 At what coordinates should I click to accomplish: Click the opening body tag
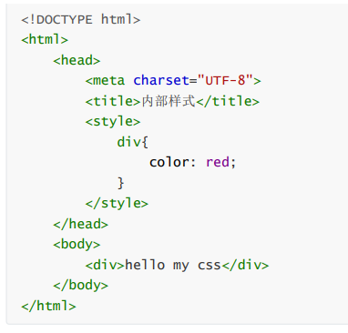click(77, 245)
